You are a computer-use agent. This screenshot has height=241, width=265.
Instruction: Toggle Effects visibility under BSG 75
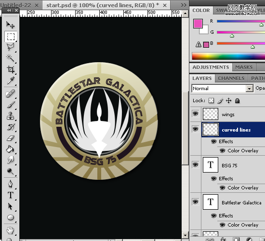(x=213, y=179)
